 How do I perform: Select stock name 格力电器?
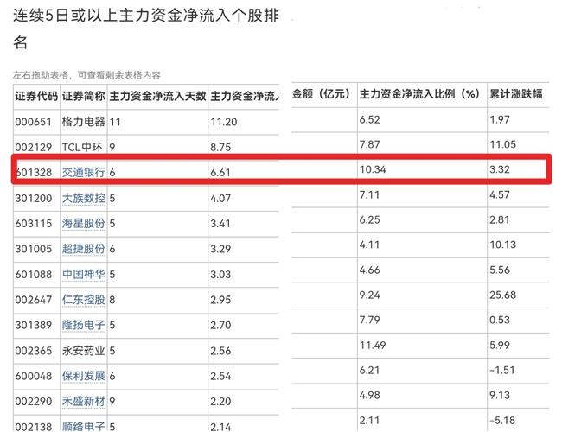[84, 122]
